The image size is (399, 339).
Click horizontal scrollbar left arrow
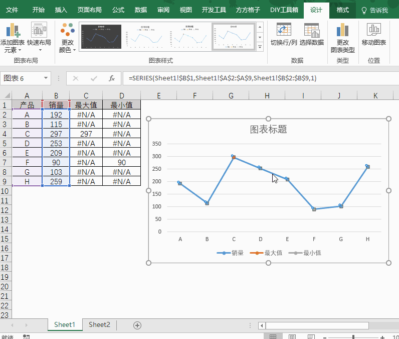coord(262,325)
